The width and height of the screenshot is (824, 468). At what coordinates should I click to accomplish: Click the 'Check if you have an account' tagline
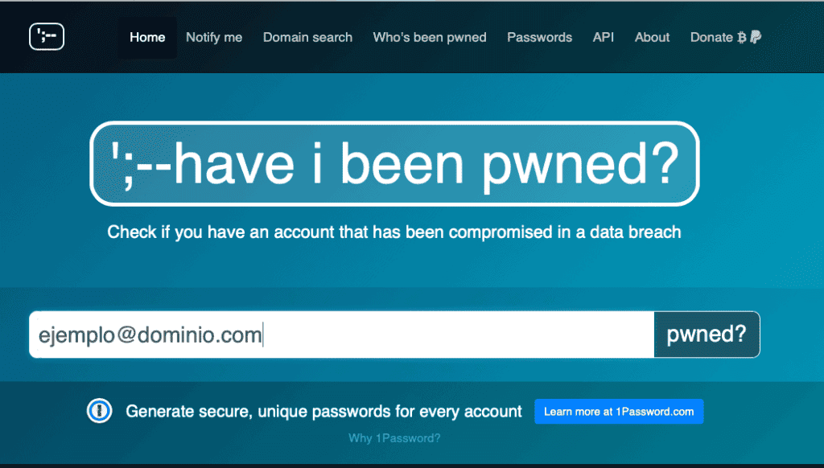point(394,232)
